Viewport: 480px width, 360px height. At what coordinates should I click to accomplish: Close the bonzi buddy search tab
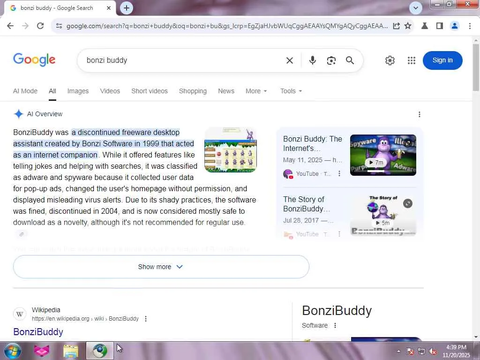109,8
